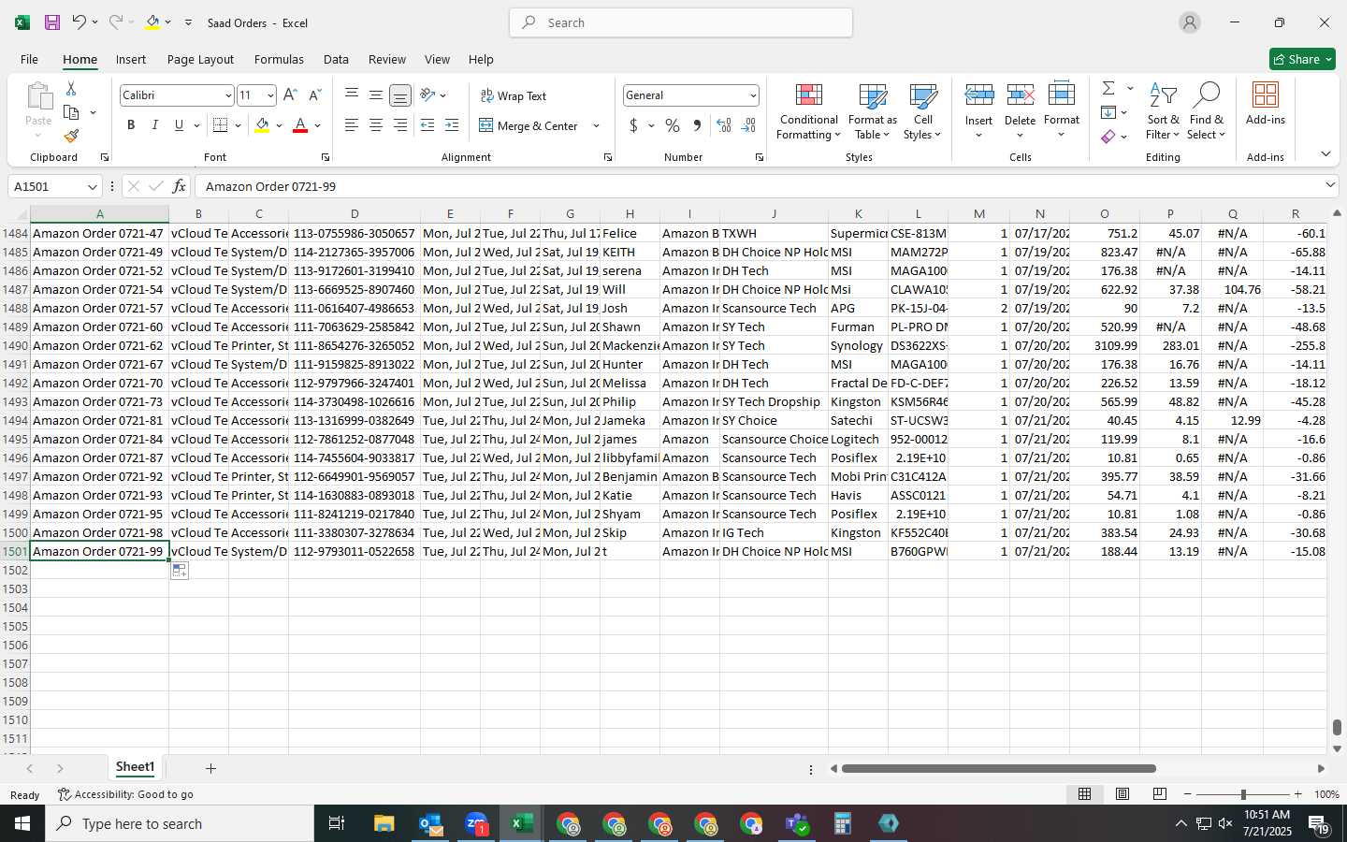1347x842 pixels.
Task: Click the Insert Function fx icon
Action: coord(179,186)
